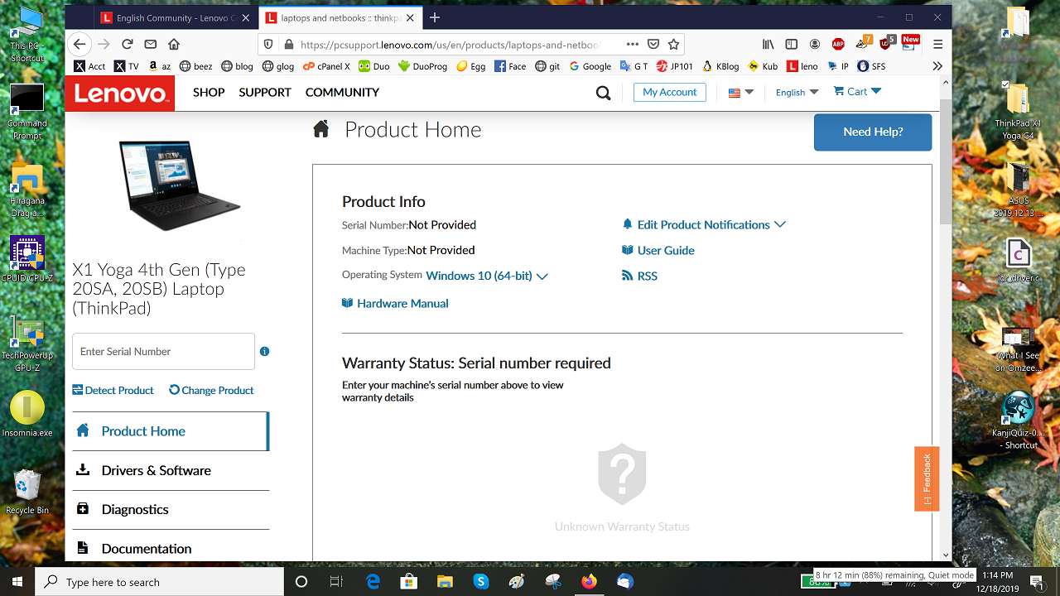Click Change Product link
The image size is (1060, 596).
pyautogui.click(x=211, y=390)
